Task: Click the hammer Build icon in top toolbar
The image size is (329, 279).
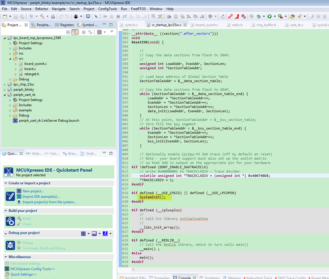Action: 42,16
